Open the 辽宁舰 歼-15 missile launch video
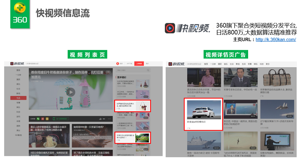The image size is (303, 168). pos(277,109)
